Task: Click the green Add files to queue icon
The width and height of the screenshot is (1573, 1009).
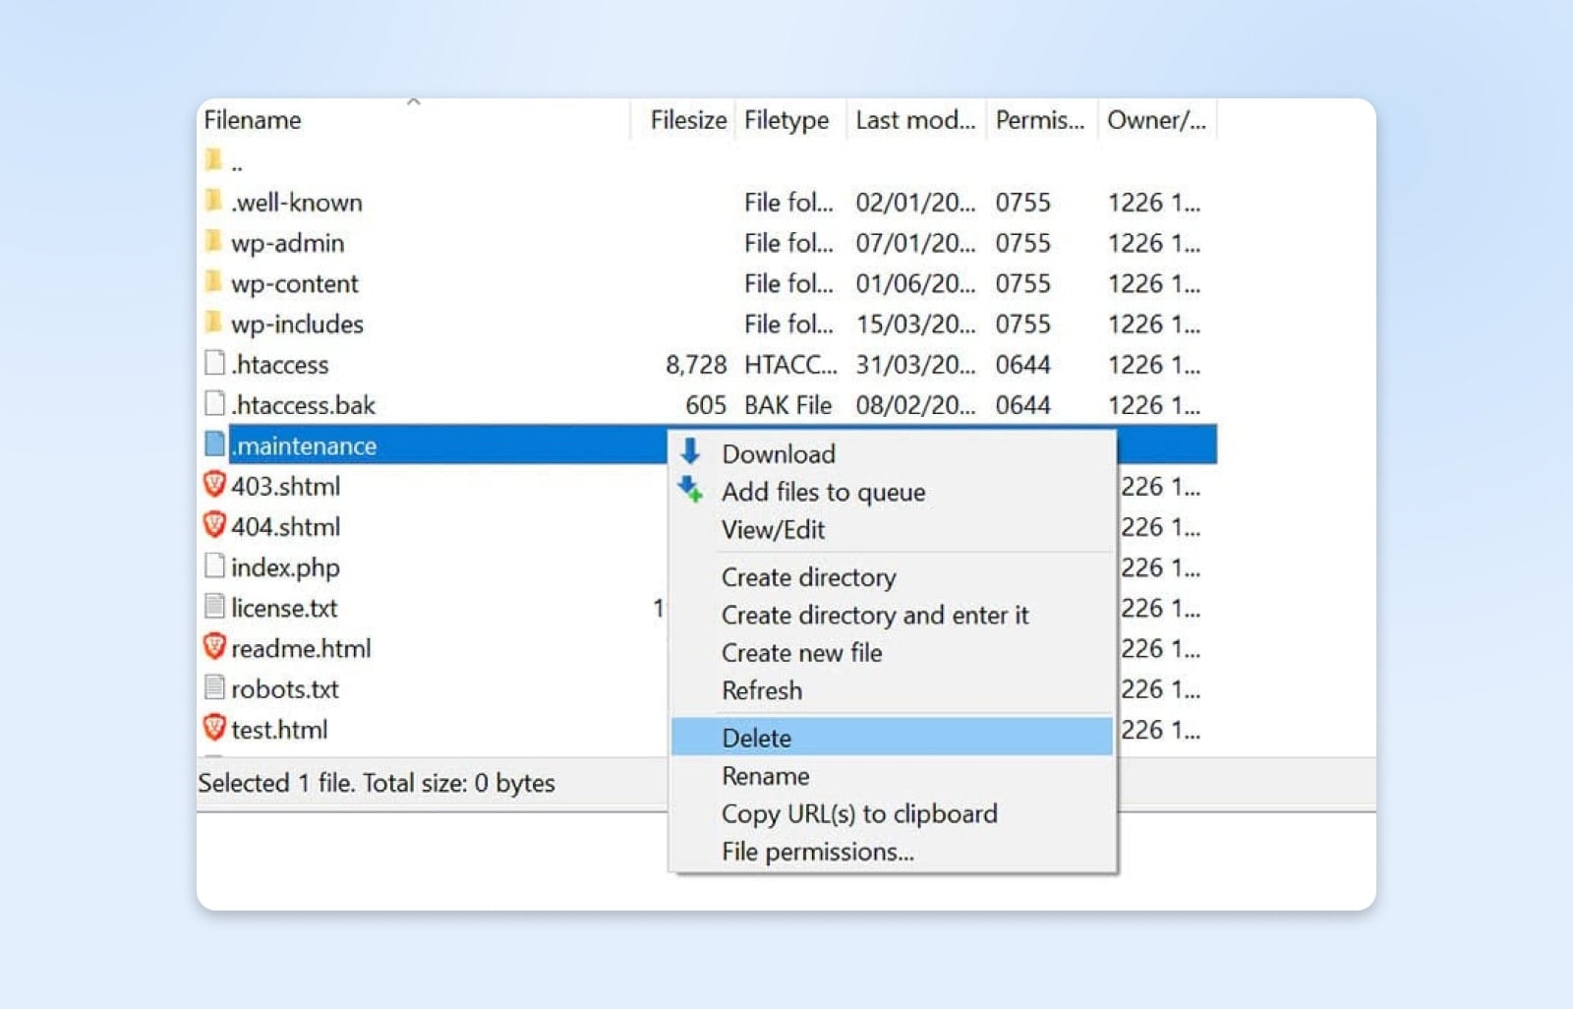Action: [688, 488]
